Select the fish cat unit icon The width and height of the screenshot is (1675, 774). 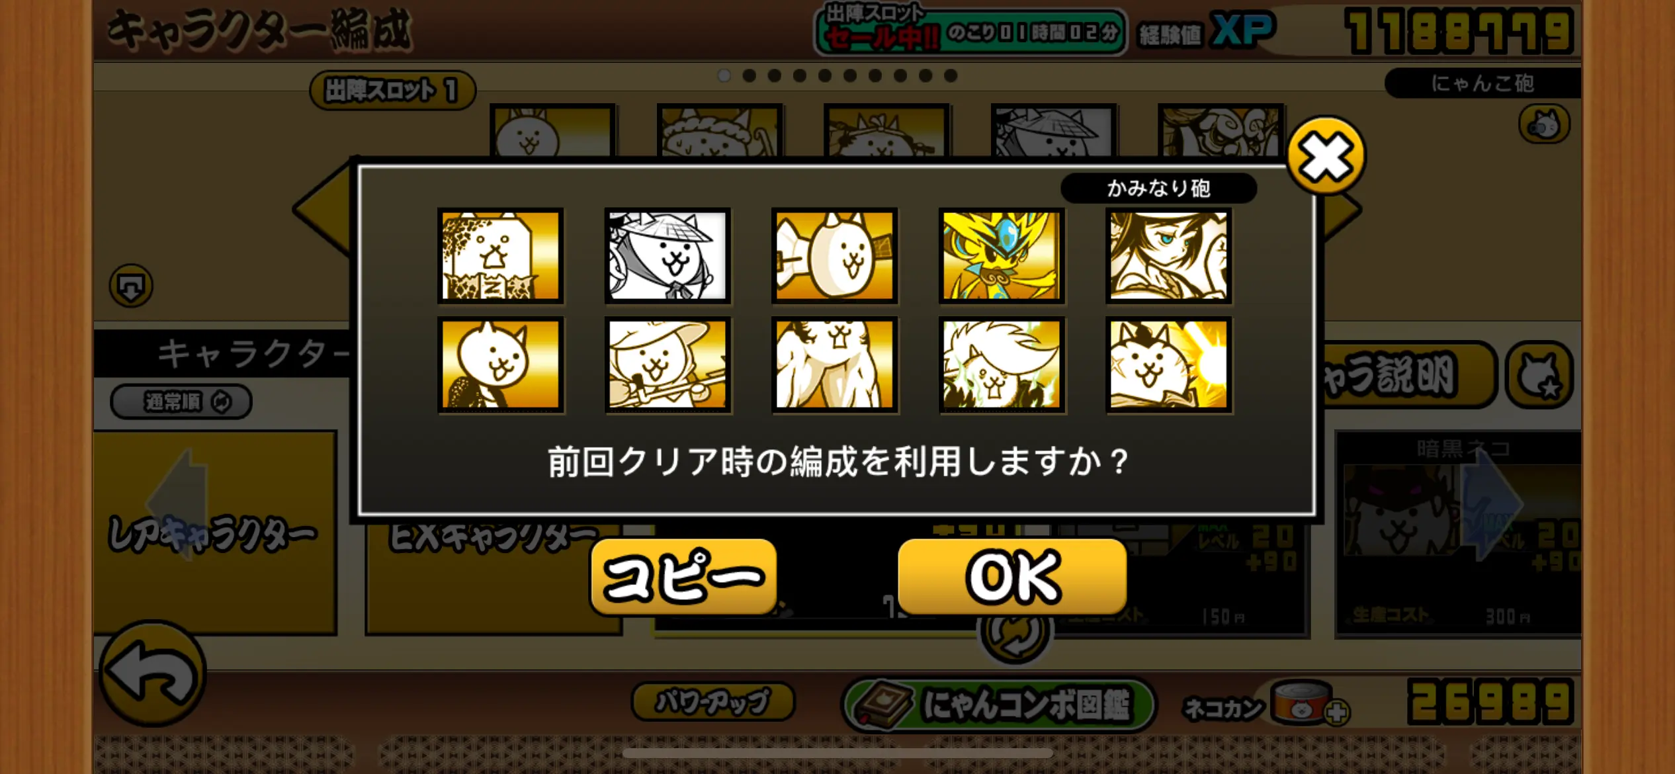834,255
